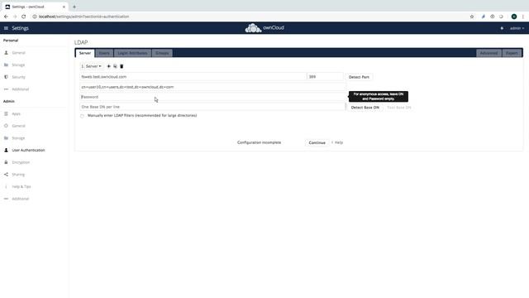The image size is (529, 298).
Task: Delete current LDAP server configuration
Action: (122, 66)
